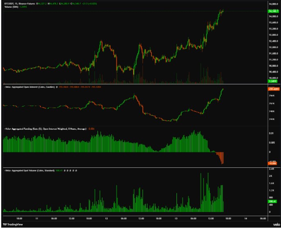Click the green spot volume label 590.41
The image size is (281, 228).
point(273,201)
